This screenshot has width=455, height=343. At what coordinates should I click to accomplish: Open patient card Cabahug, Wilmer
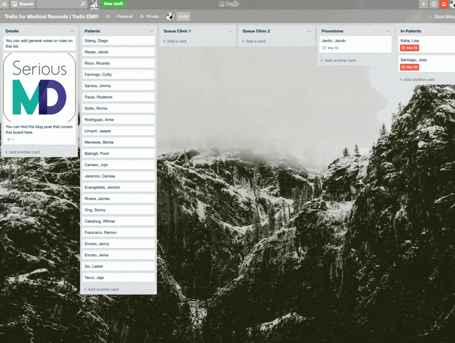coord(118,221)
